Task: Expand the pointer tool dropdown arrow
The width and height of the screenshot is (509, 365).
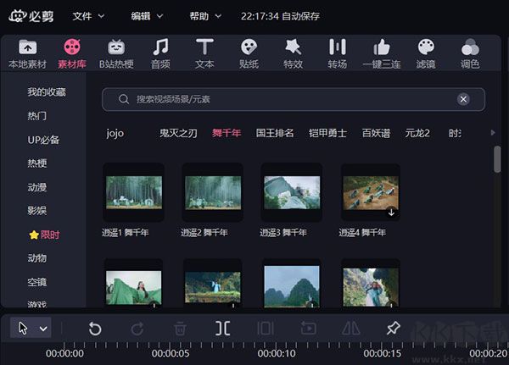Action: click(43, 329)
